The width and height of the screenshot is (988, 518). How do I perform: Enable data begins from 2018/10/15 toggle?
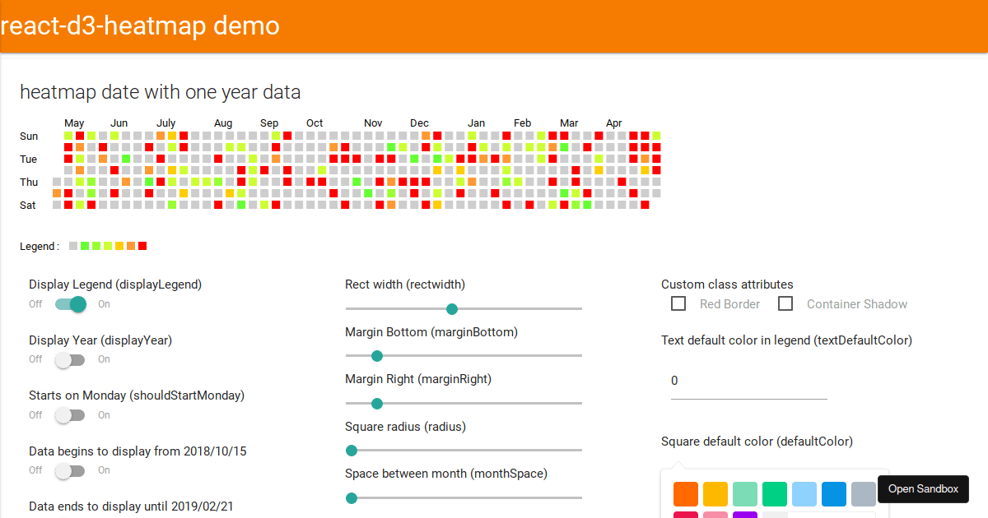click(x=70, y=470)
